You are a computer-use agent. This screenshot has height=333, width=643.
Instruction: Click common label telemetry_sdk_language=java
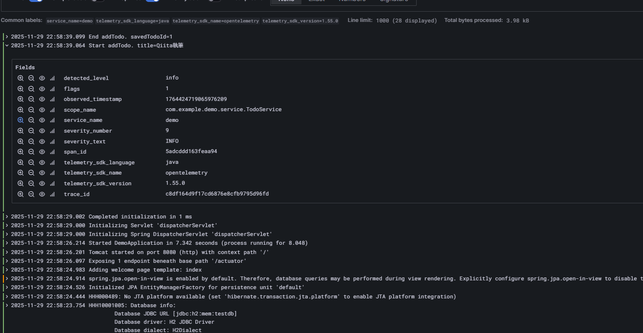133,21
